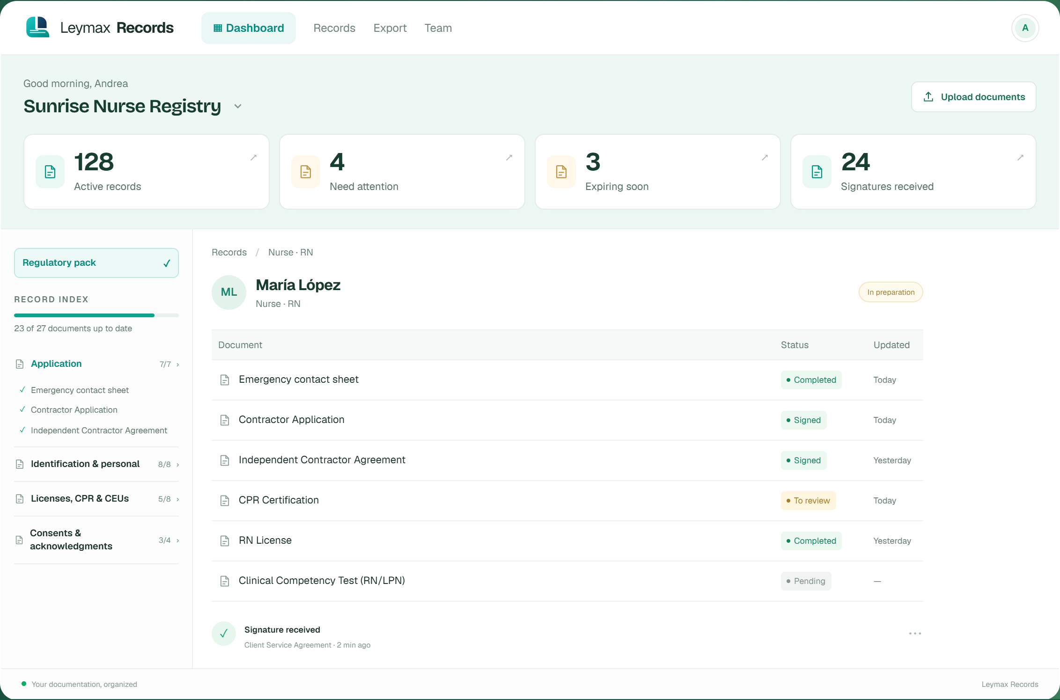1060x700 pixels.
Task: Click file icon beside Clinical Competency Test
Action: click(225, 581)
